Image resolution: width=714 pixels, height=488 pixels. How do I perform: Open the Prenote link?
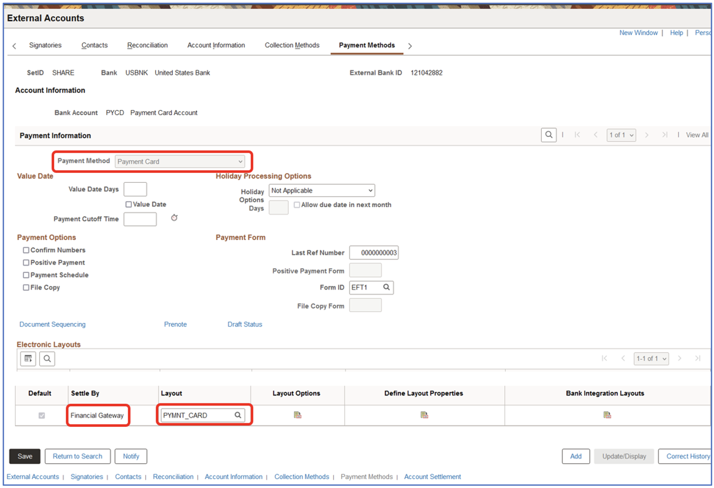pyautogui.click(x=175, y=324)
